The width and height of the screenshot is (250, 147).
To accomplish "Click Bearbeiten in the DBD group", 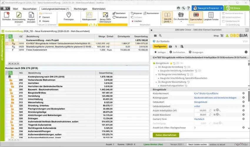I will 119,14.
